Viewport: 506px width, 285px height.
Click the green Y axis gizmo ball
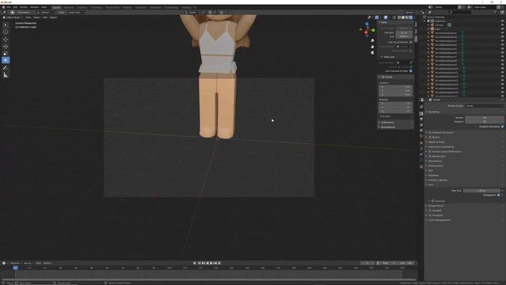(x=373, y=30)
